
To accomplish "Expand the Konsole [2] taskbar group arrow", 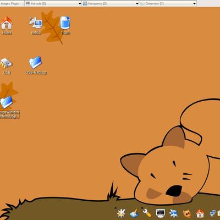I will point(80,3).
